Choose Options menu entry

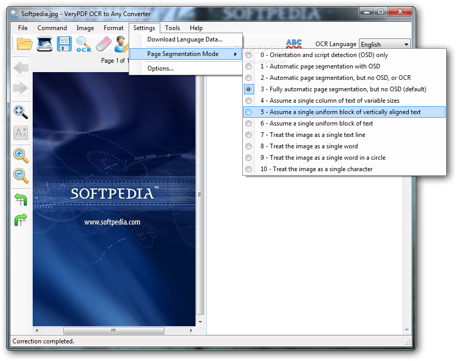(x=186, y=68)
